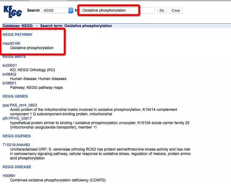
Task: Click the 'Uncharacterized ORF; S. cerevisiae ortholog' description
Action: 100,154
